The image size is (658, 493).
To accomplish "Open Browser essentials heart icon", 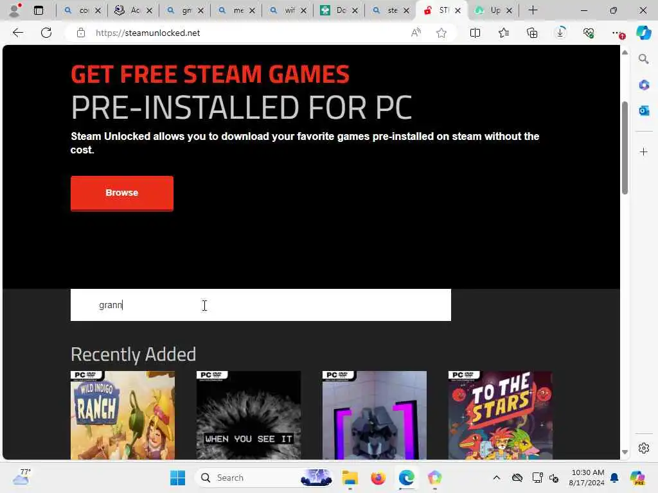I will [x=589, y=33].
